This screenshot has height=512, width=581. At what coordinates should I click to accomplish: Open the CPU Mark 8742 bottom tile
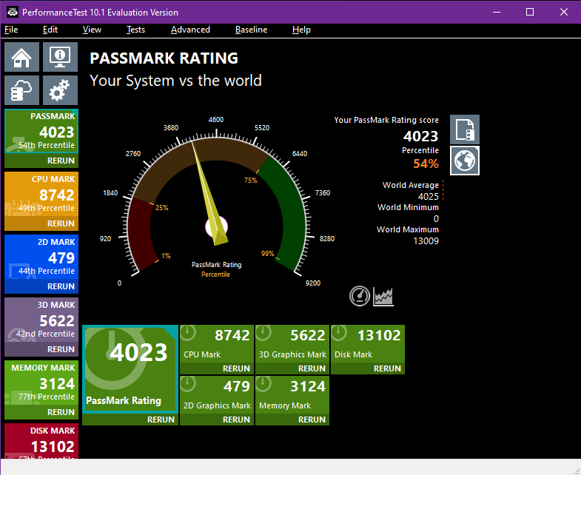click(x=217, y=344)
